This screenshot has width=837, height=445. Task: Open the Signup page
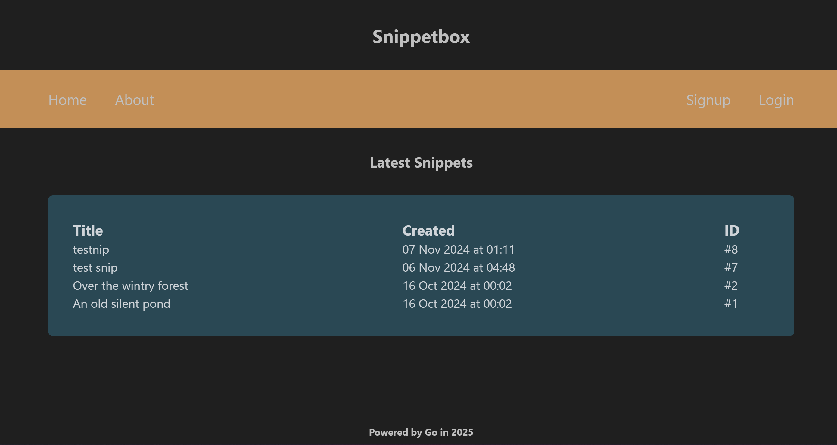pyautogui.click(x=708, y=100)
